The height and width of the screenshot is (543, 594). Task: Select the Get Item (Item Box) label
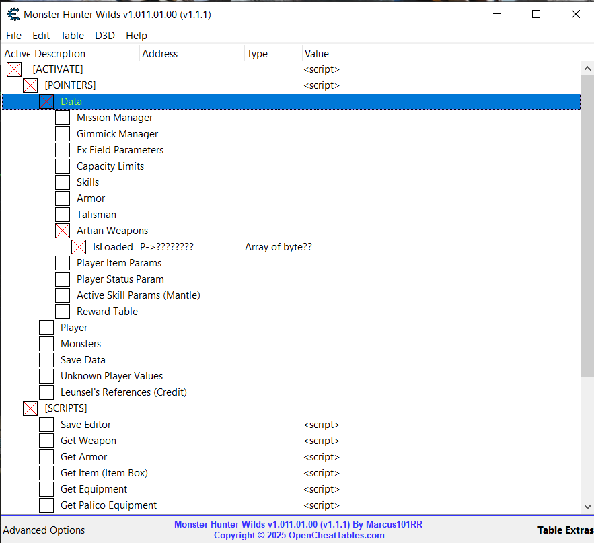click(104, 473)
